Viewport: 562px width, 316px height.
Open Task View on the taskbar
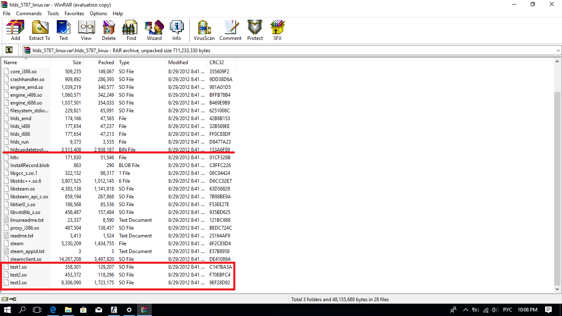tap(37, 310)
